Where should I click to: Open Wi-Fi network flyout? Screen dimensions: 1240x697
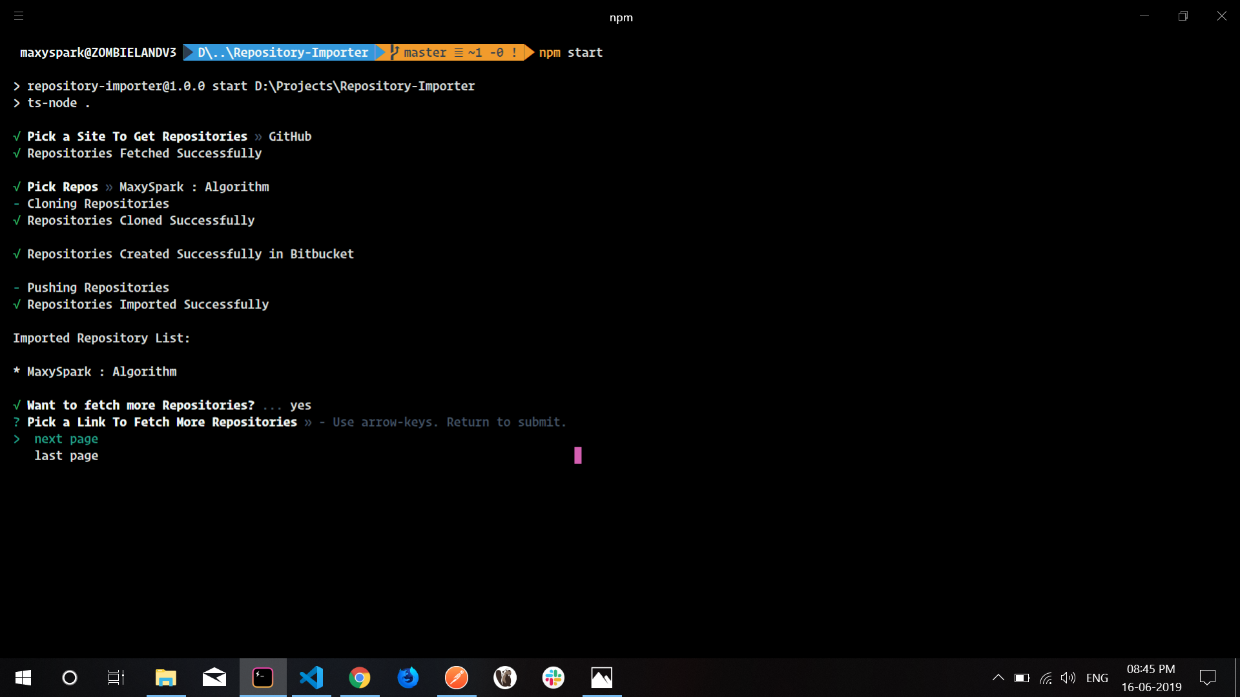click(x=1046, y=678)
